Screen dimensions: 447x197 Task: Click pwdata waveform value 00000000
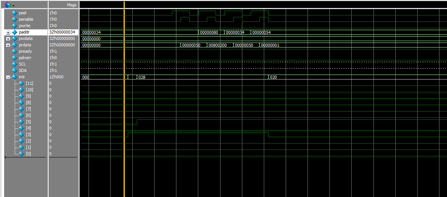point(92,39)
